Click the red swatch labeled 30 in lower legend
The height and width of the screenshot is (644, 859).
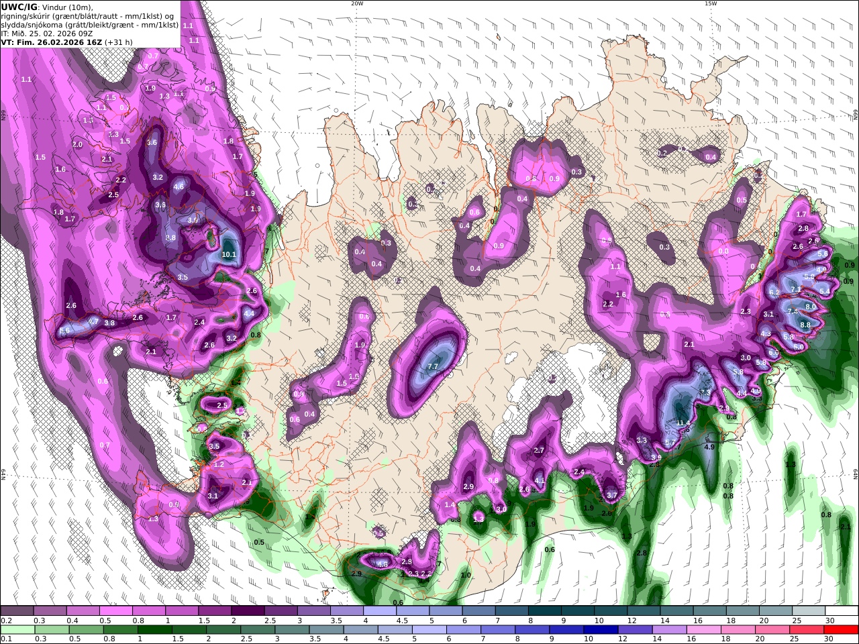click(x=842, y=630)
